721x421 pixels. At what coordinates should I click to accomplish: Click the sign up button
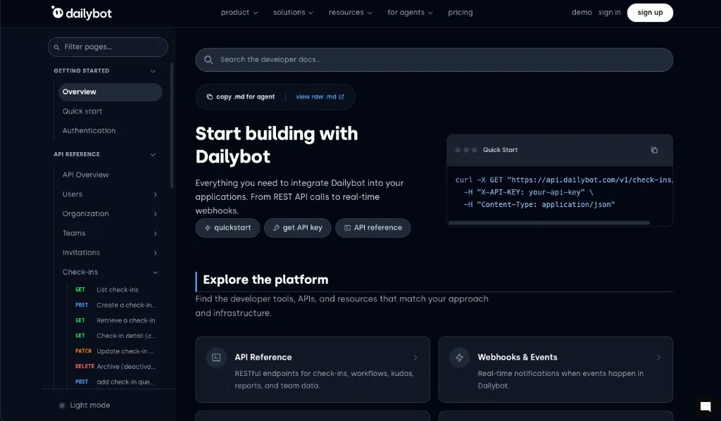click(x=650, y=13)
